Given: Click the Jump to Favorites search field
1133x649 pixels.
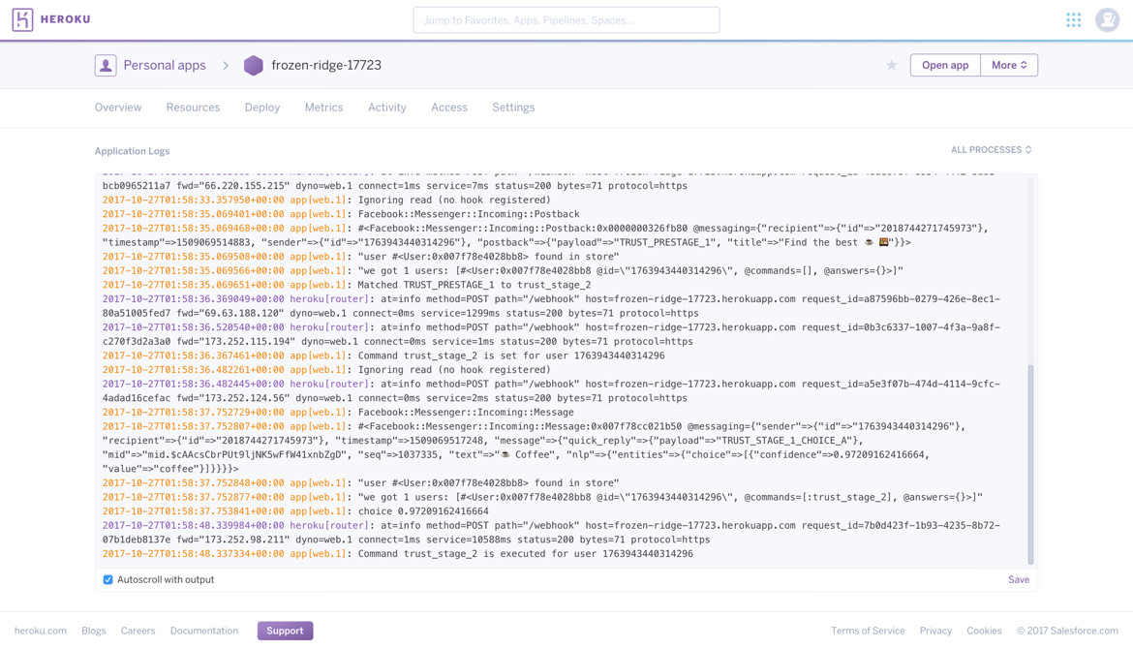Looking at the screenshot, I should click(566, 20).
